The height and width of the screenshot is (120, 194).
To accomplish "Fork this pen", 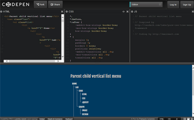I will (x=41, y=4).
